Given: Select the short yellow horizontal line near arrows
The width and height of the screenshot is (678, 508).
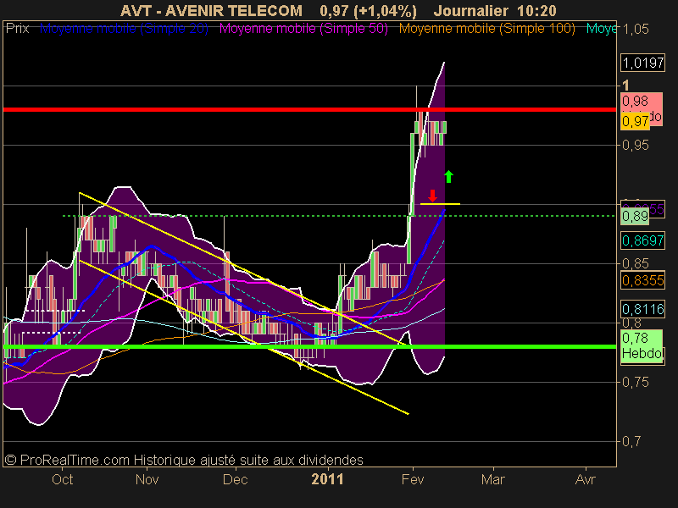Looking at the screenshot, I should 440,203.
